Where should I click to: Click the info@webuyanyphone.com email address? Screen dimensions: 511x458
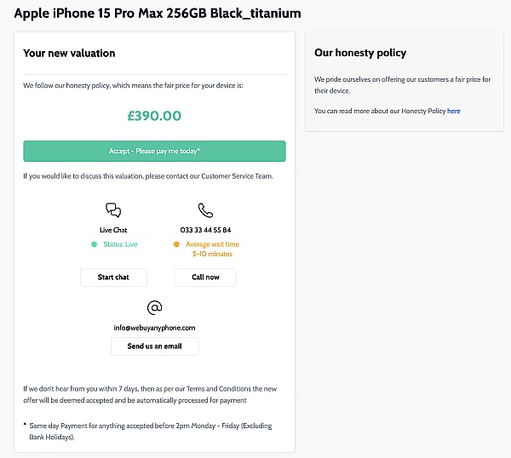[154, 327]
